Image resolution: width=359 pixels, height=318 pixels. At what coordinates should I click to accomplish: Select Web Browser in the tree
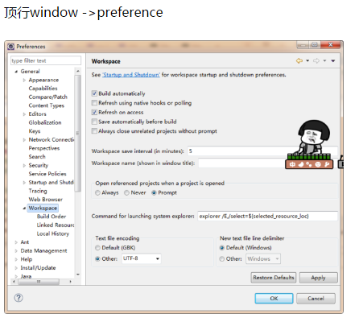(46, 200)
